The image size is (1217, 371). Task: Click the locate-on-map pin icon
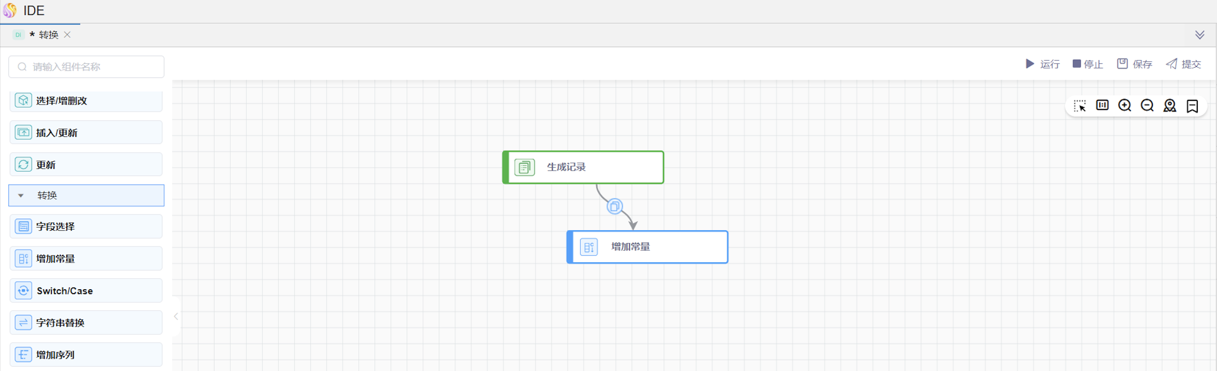pyautogui.click(x=1170, y=106)
